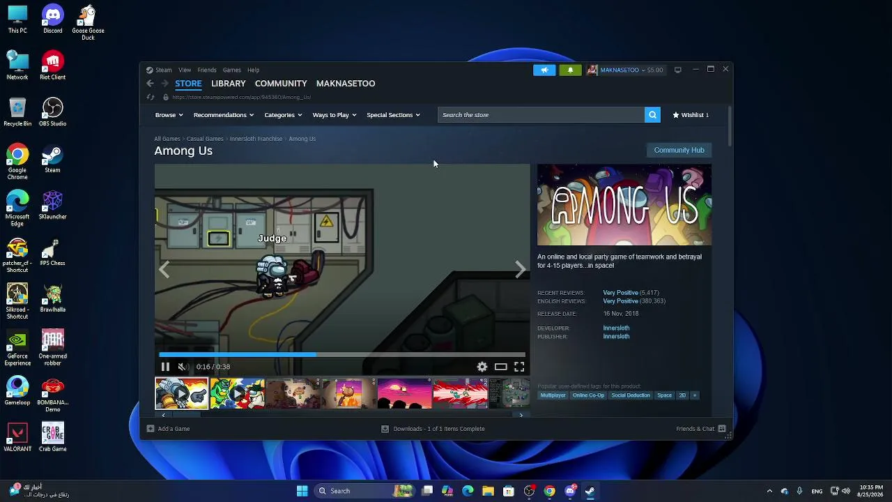Select the Online Co-Op tag
The width and height of the screenshot is (892, 502).
[x=588, y=395]
